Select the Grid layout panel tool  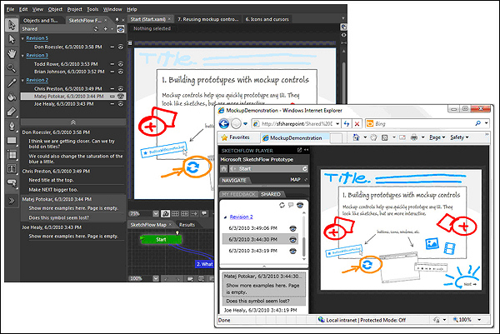[12, 155]
